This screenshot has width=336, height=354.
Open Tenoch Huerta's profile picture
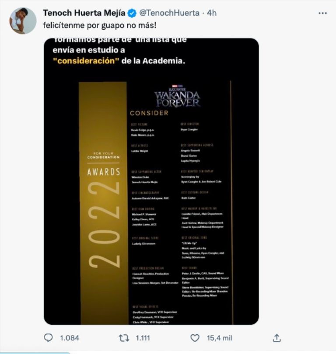(x=23, y=21)
